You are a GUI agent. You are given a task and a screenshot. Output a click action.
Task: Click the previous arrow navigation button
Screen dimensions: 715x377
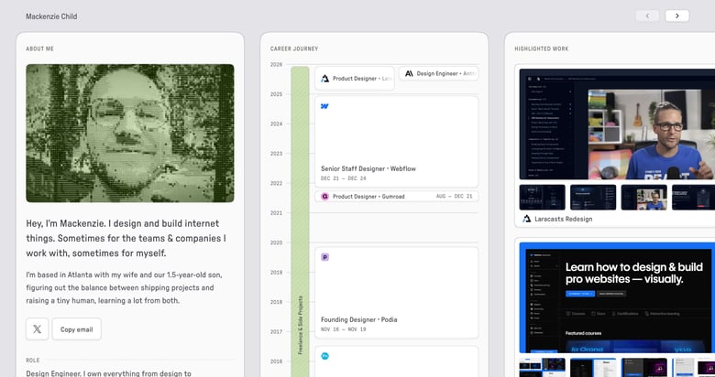(647, 16)
